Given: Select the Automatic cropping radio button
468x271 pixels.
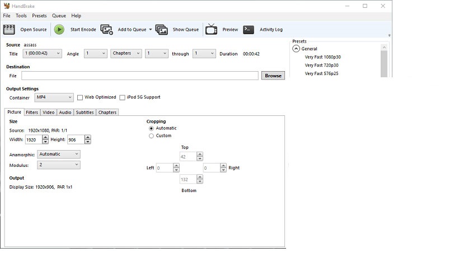Looking at the screenshot, I should (151, 128).
